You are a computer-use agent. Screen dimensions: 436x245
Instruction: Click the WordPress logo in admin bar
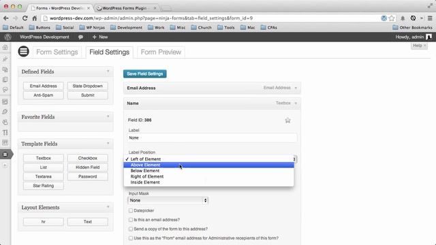point(7,37)
